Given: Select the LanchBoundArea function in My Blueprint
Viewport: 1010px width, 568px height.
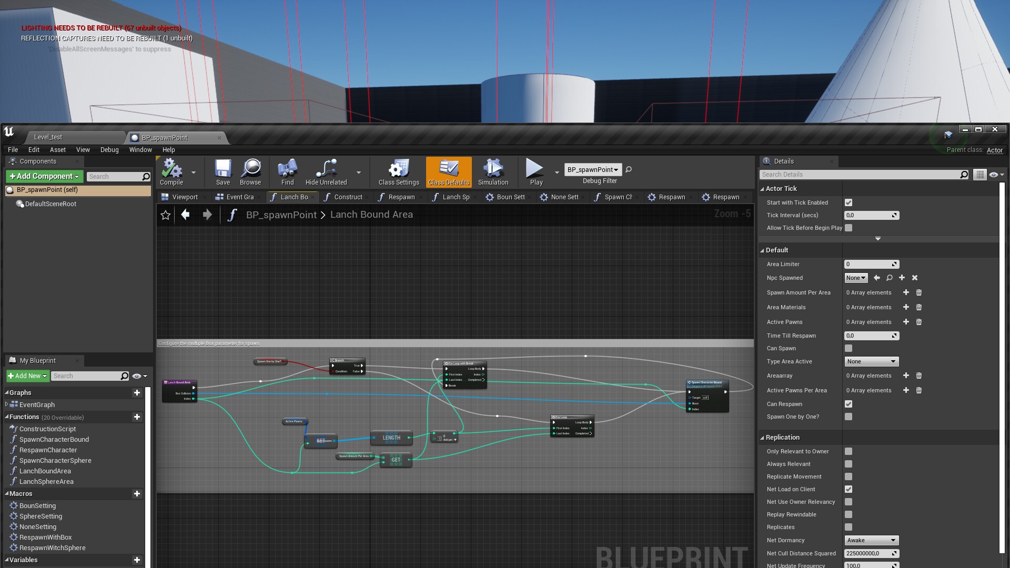Looking at the screenshot, I should [45, 471].
